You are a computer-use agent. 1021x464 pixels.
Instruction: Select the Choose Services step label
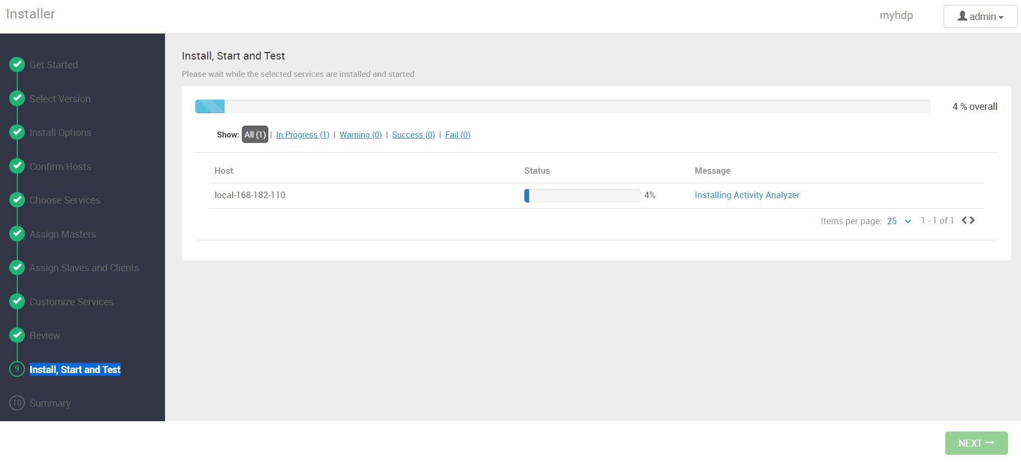point(65,200)
